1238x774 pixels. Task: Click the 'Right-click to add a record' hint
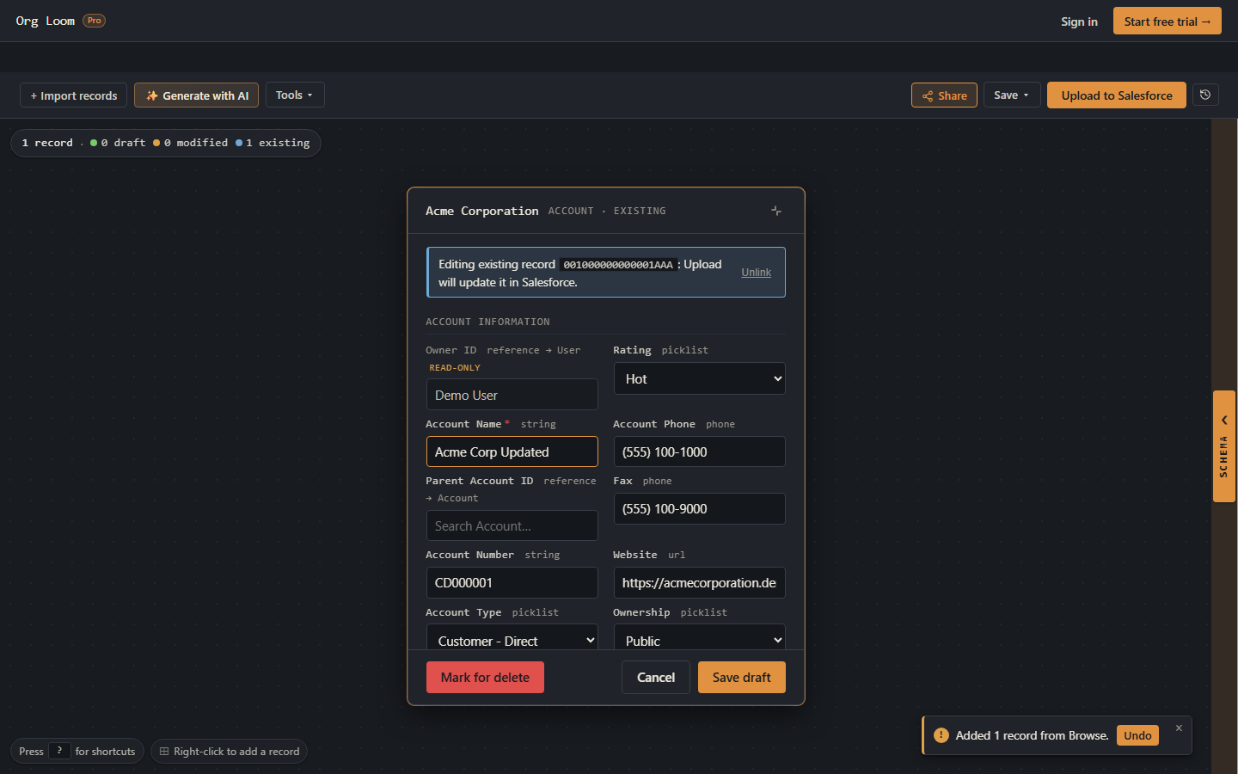[x=229, y=751]
